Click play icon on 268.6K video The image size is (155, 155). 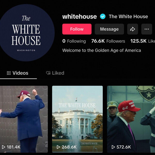[58, 147]
